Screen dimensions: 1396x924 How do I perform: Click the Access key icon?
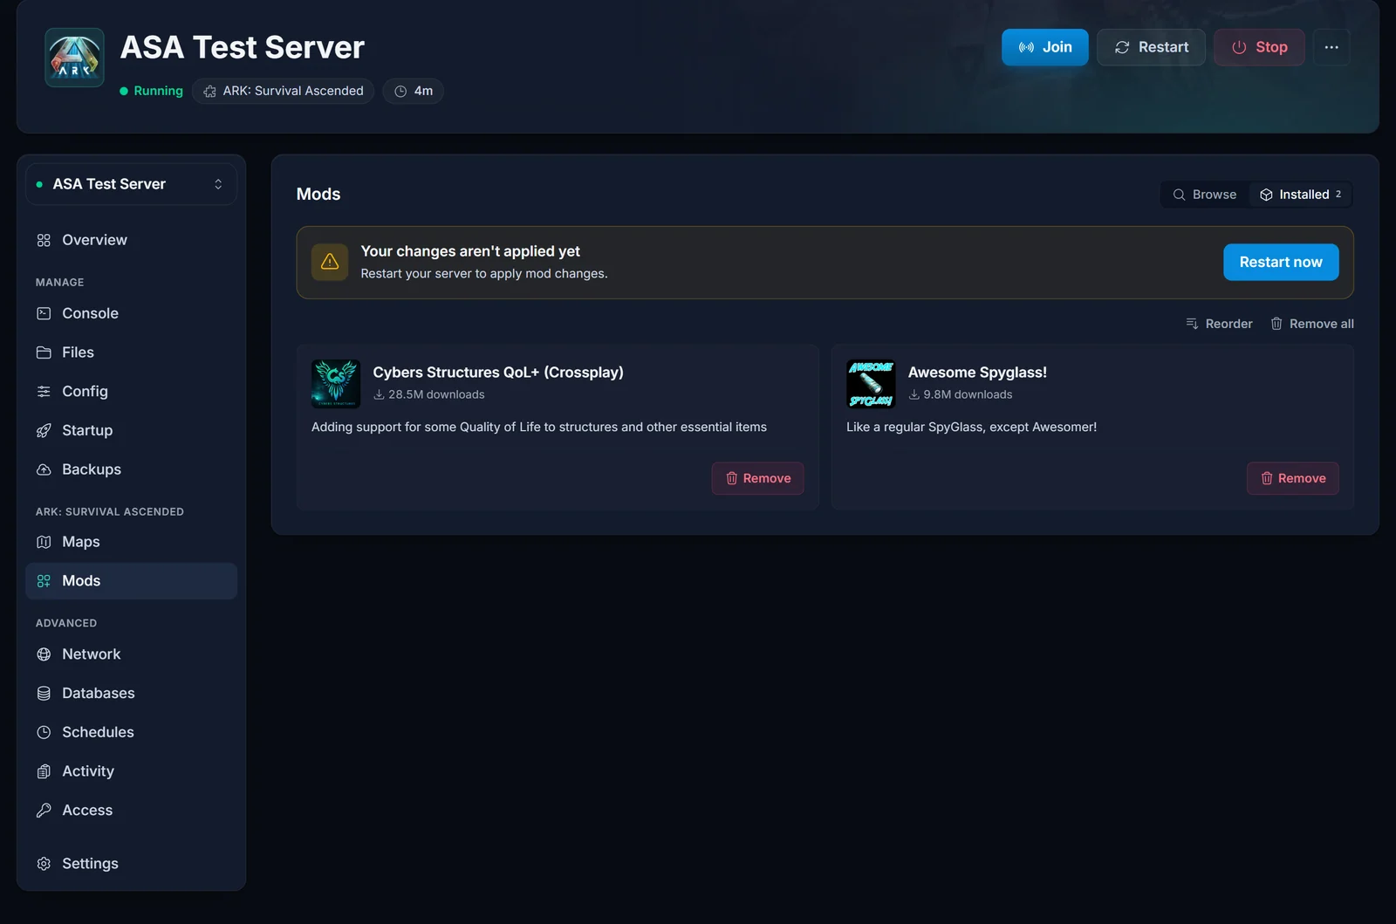pos(44,811)
